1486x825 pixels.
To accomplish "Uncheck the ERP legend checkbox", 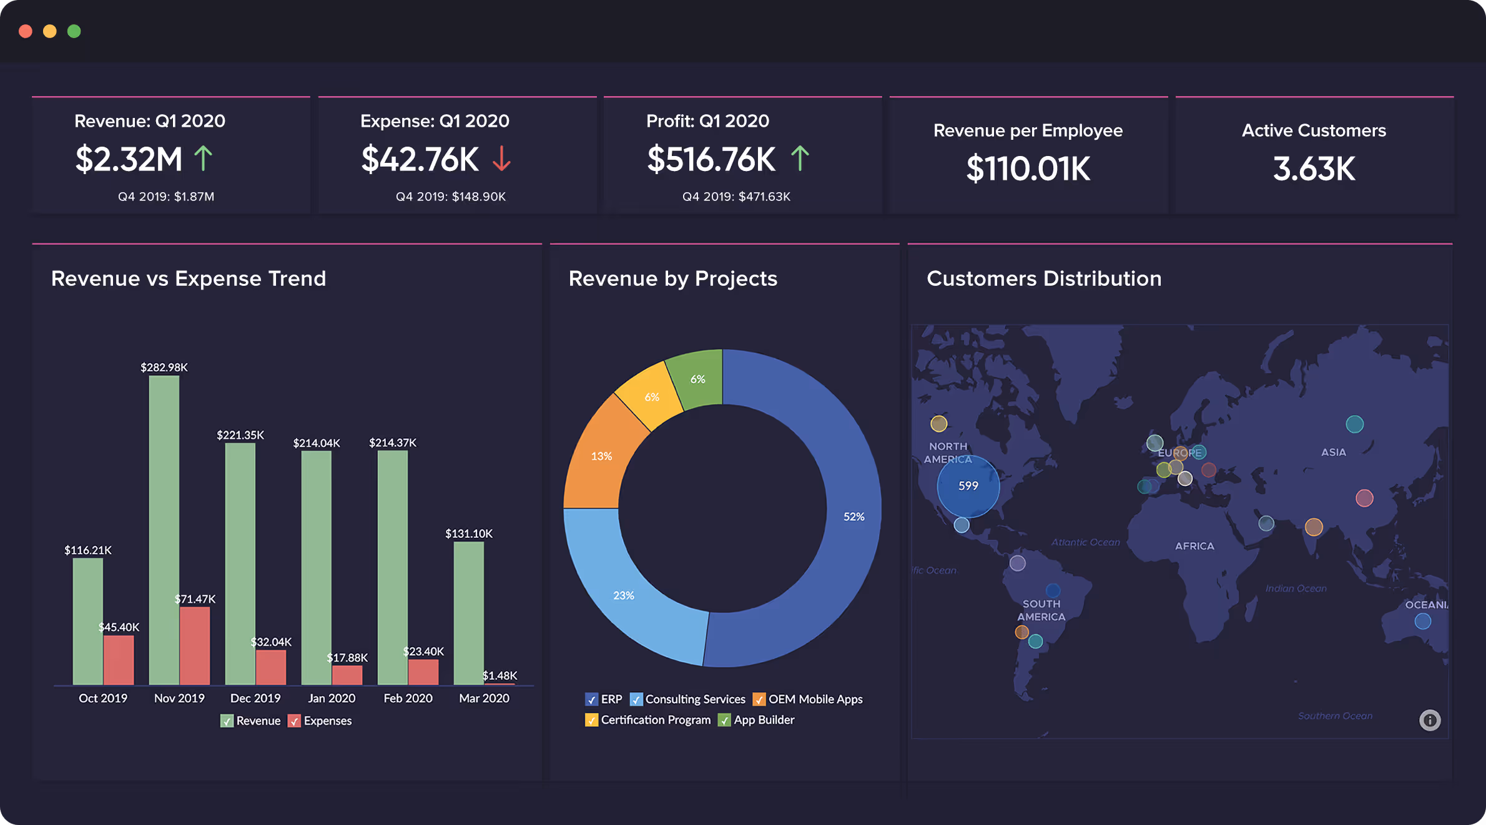I will tap(591, 700).
